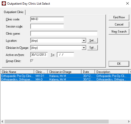
Task: Select the Orthopaedic Pre-Op Clinic MH-D1 row
Action: point(66,76)
